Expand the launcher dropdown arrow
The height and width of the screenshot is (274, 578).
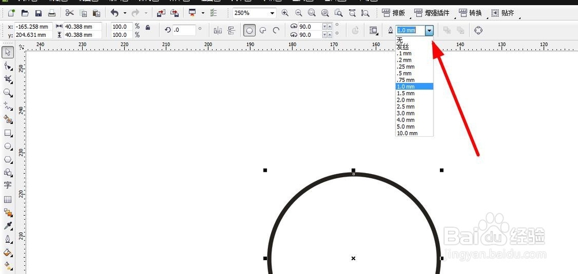click(203, 13)
